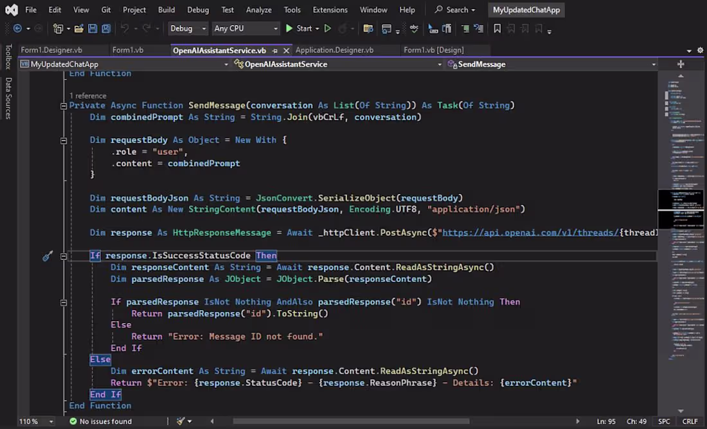Screen dimensions: 707x429
Task: Click the Navigate Backward arrow icon
Action: click(17, 28)
